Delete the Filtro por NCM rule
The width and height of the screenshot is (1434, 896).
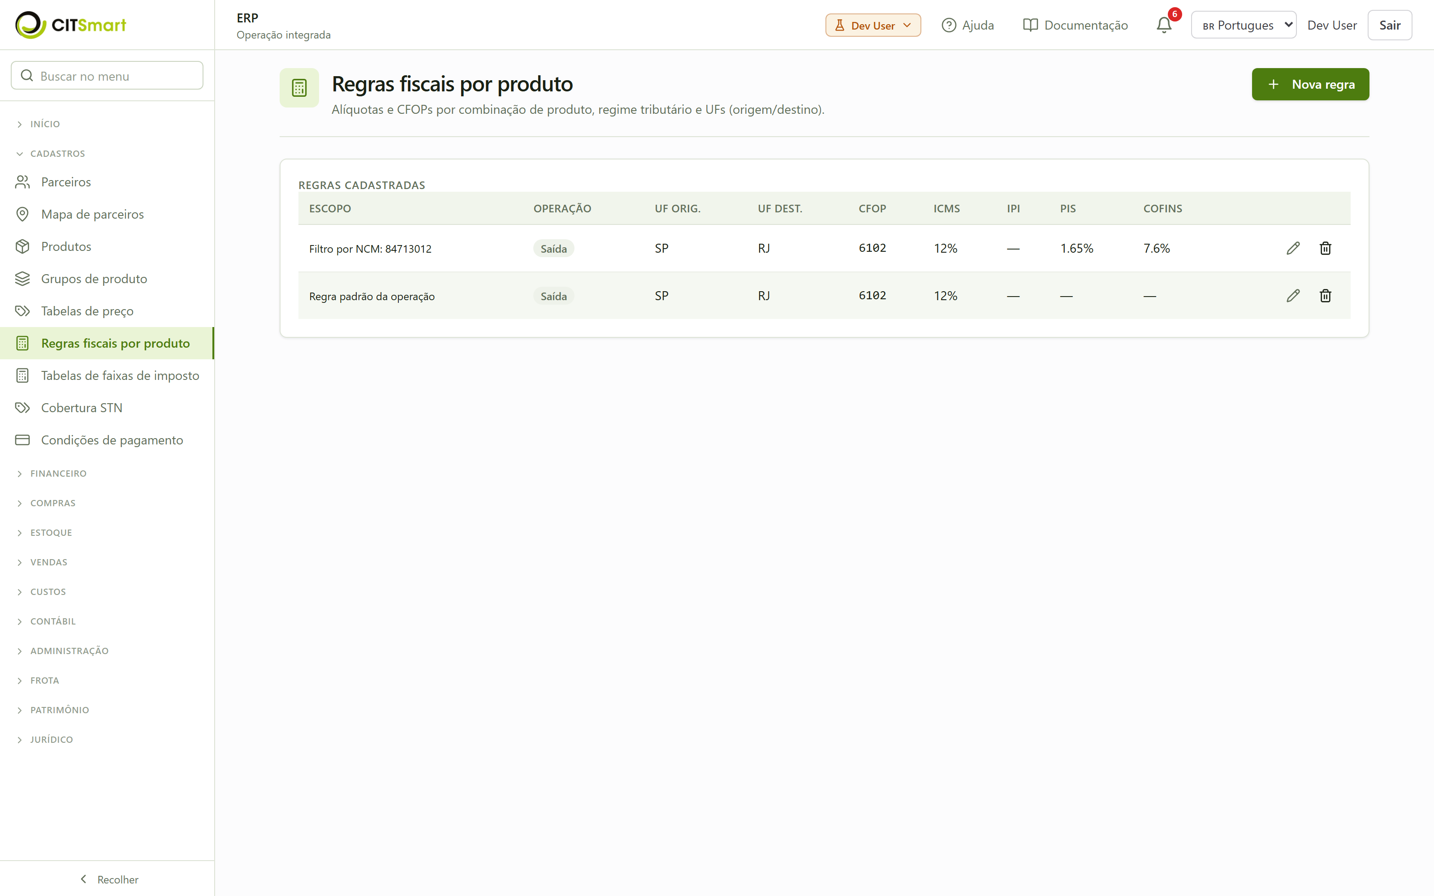click(x=1326, y=248)
